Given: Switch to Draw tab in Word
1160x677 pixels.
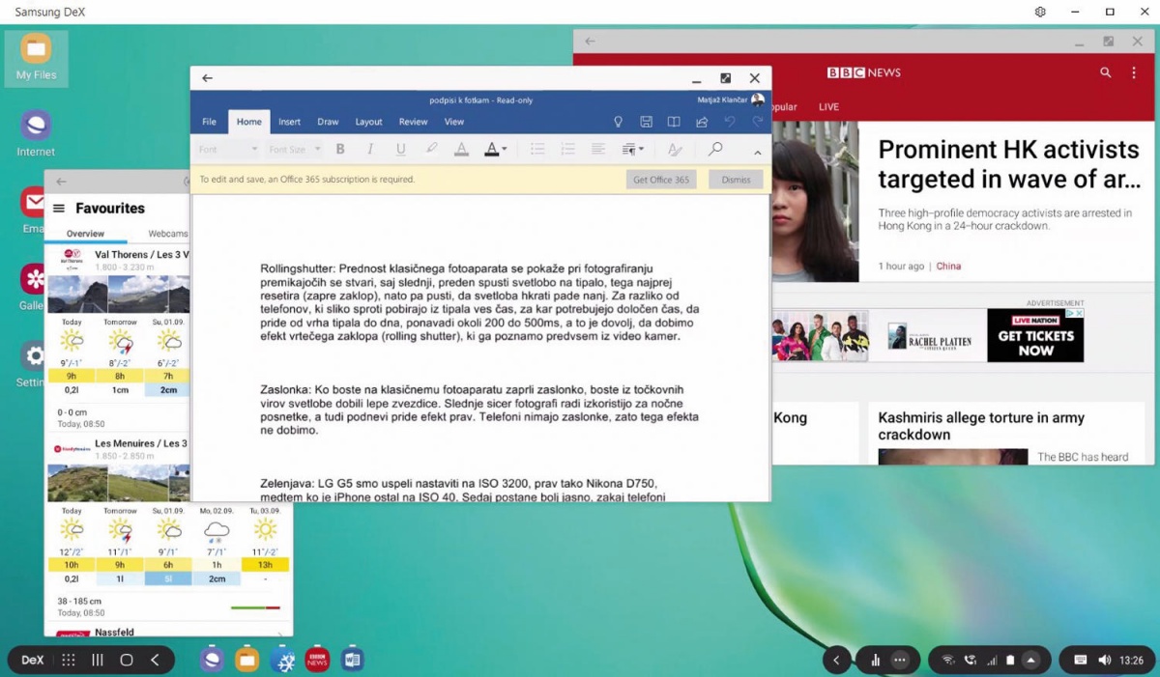Looking at the screenshot, I should click(x=328, y=122).
